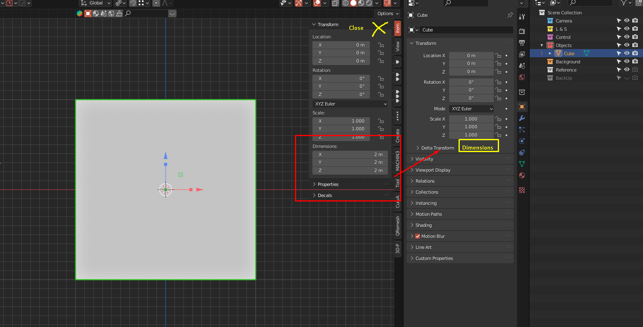Viewport: 643px width, 327px height.
Task: Click the mesh data icon beside Cube in outliner
Action: tap(587, 54)
